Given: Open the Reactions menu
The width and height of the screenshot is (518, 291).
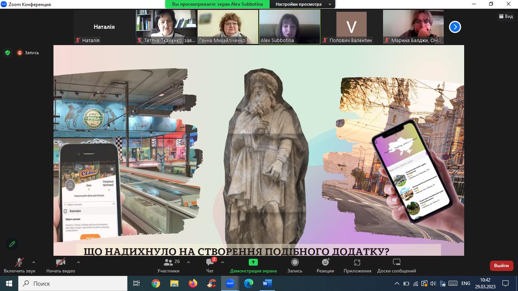Looking at the screenshot, I should pyautogui.click(x=325, y=265).
